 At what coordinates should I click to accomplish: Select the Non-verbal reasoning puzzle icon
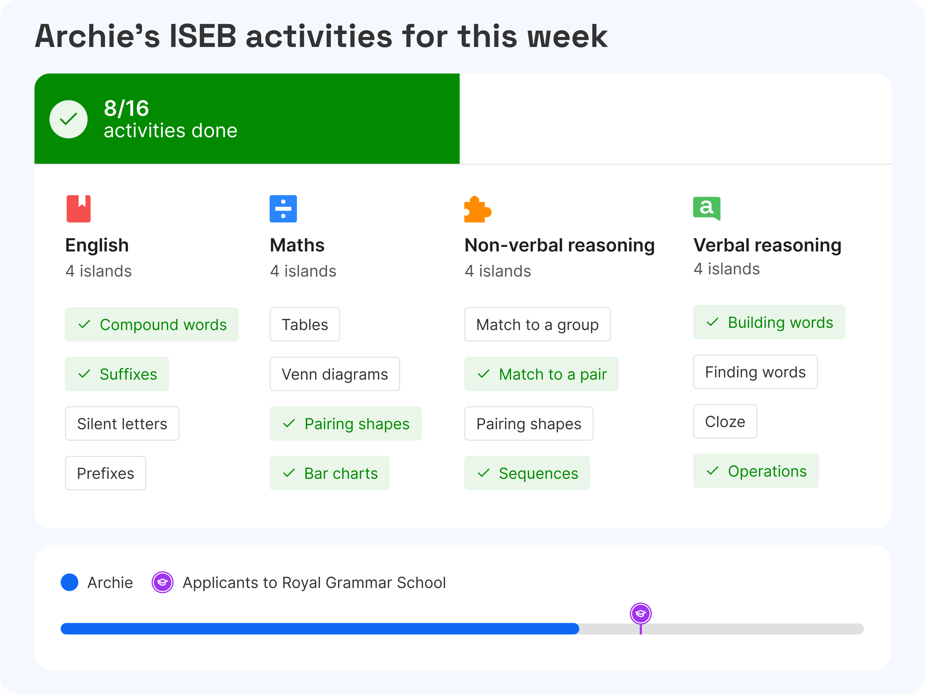click(477, 209)
